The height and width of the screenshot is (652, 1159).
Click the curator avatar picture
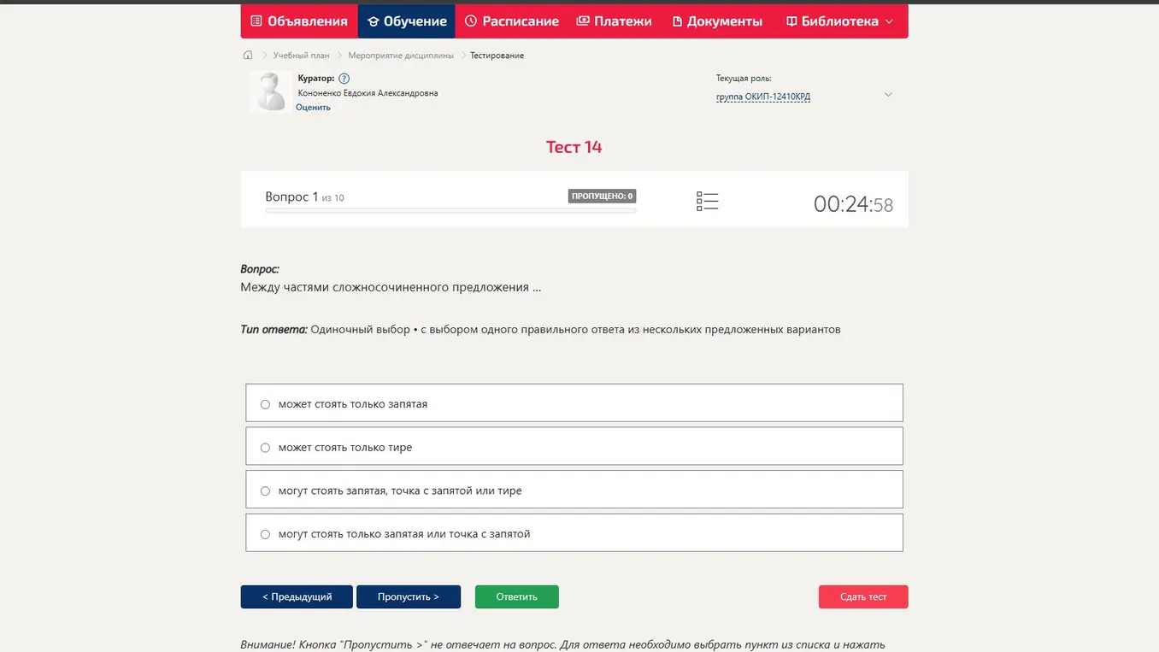[x=271, y=91]
